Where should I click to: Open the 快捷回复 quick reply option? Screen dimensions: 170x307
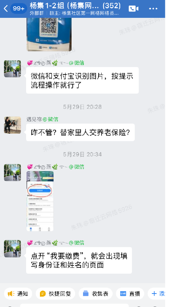[x=55, y=294]
